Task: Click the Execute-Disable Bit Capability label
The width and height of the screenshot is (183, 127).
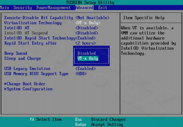Action: click(39, 18)
